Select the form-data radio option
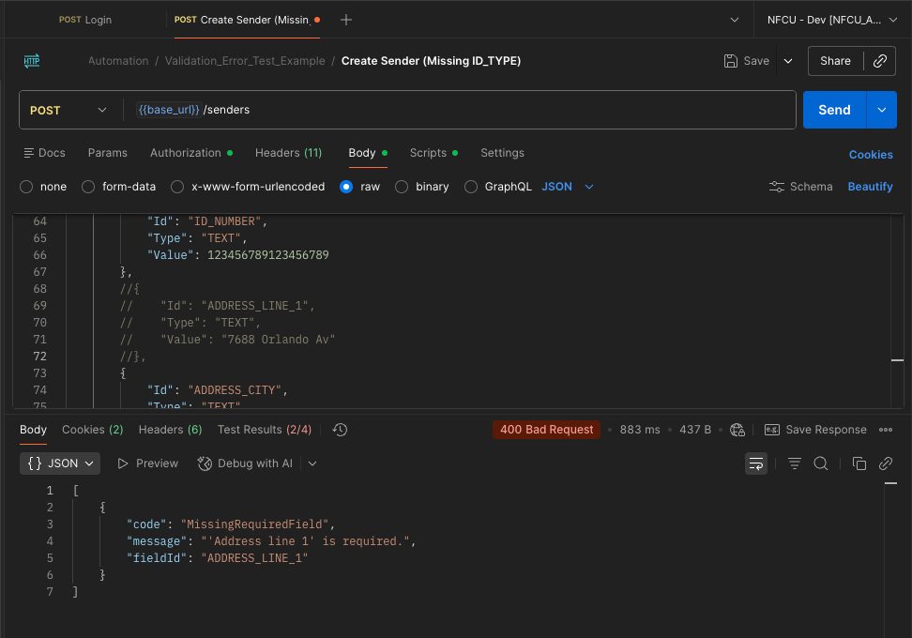 (88, 187)
